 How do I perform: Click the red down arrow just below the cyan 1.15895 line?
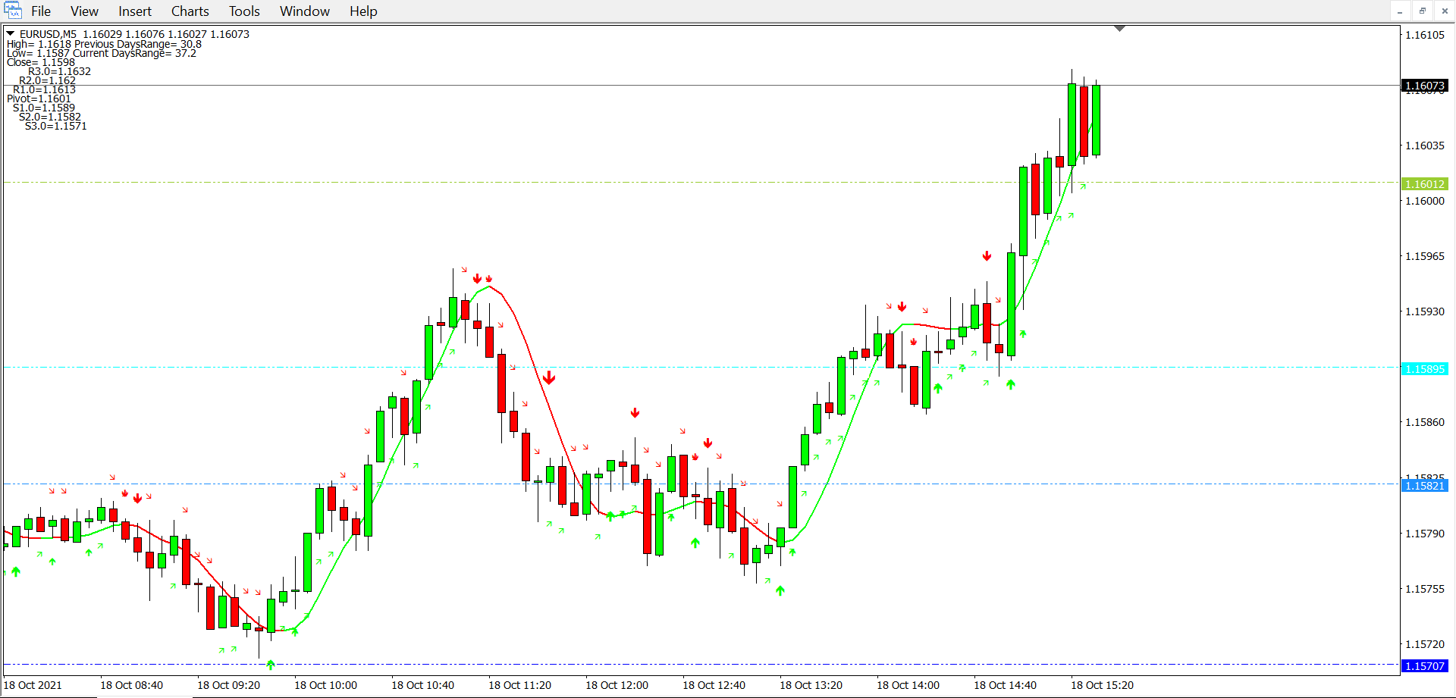[549, 377]
